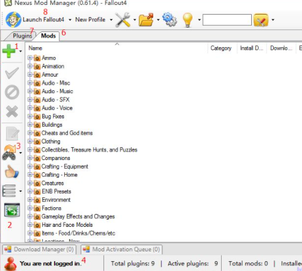Expand the Animation category node

[30, 66]
